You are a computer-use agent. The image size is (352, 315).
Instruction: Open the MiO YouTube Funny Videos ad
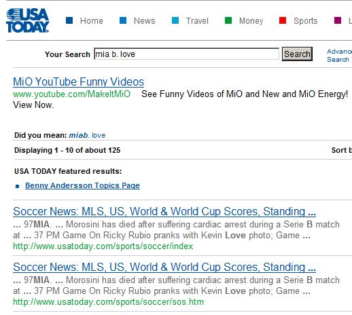pos(78,82)
